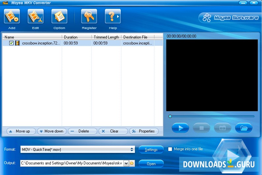262x175 pixels.
Task: Expand the Output path dropdown arrow
Action: [x=126, y=163]
